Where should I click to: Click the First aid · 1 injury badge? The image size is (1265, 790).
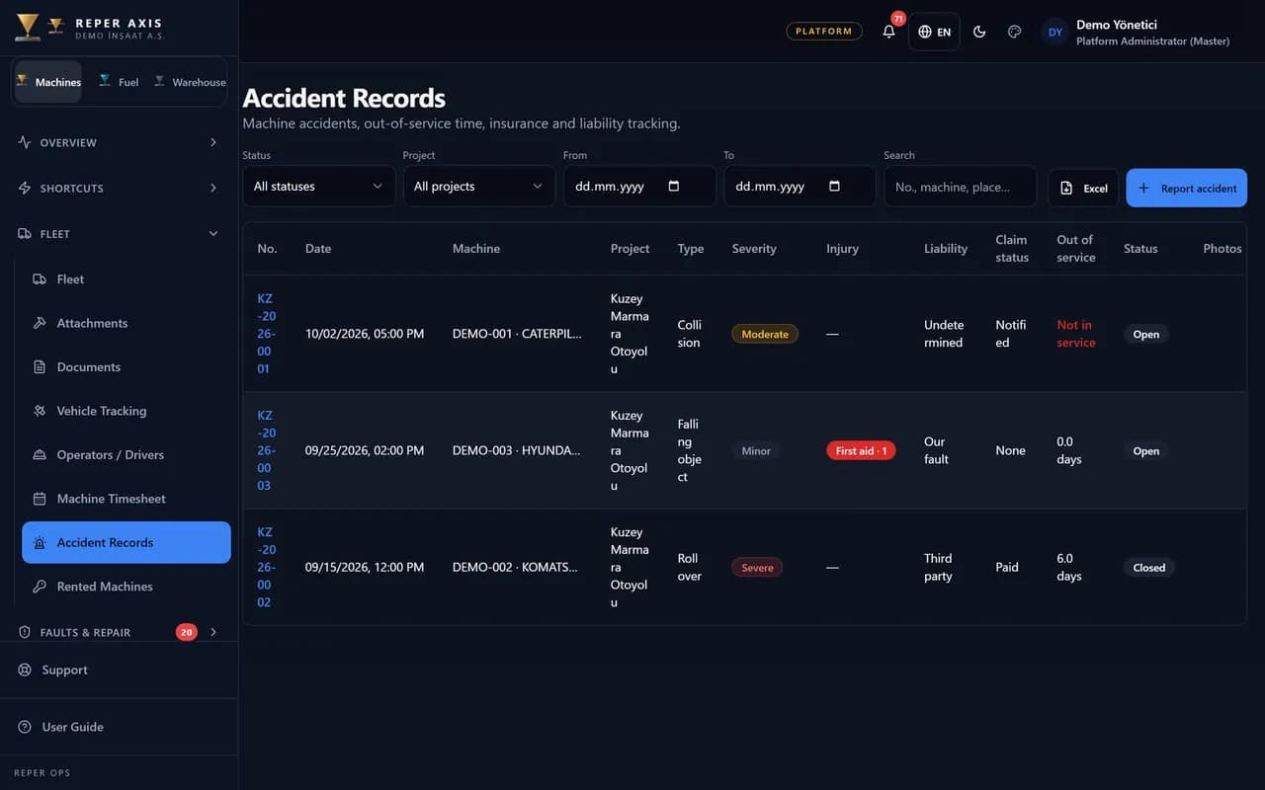tap(861, 450)
